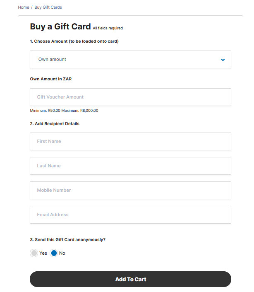Click into the Email Address field
This screenshot has width=254, height=292.
(130, 215)
